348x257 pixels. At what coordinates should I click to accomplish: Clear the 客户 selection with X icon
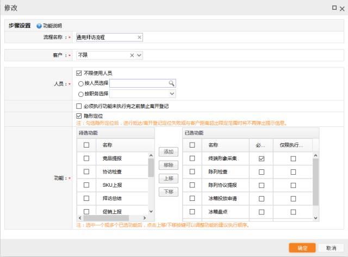(x=132, y=55)
